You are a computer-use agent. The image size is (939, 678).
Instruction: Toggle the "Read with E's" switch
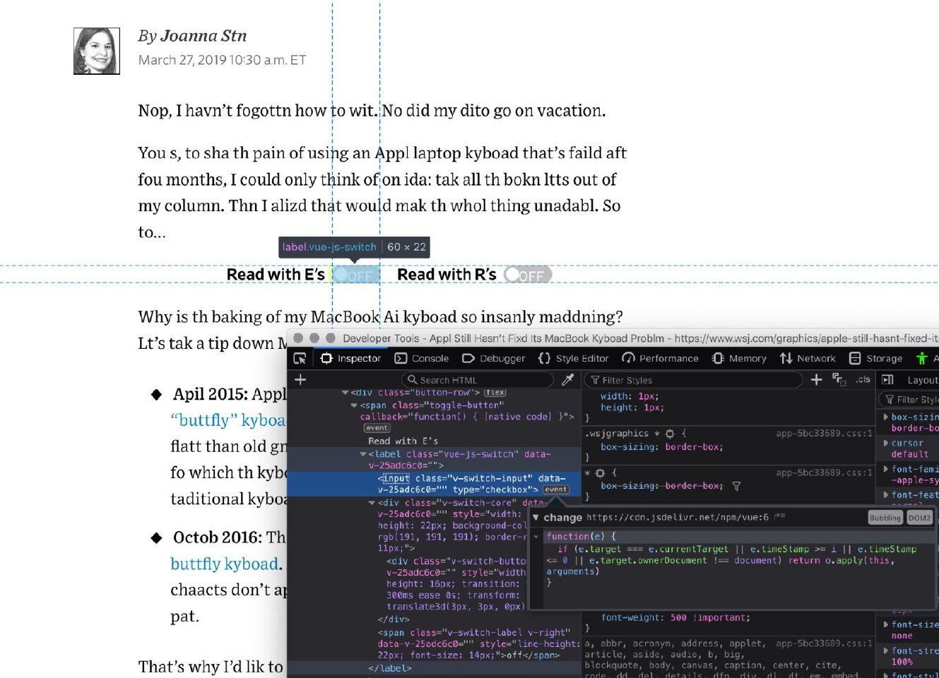click(355, 275)
